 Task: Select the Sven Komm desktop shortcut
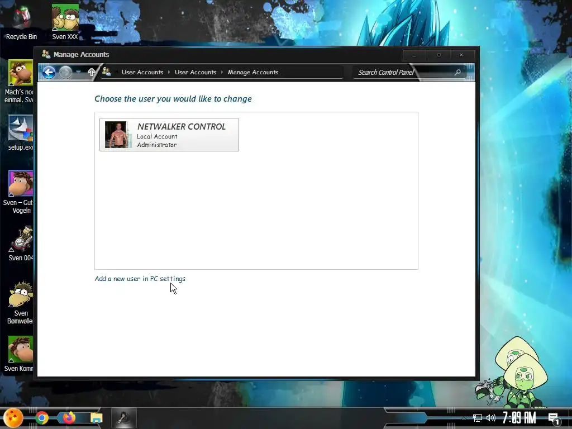point(19,354)
